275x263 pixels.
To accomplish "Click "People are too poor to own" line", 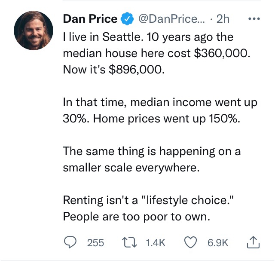I will (x=136, y=216).
